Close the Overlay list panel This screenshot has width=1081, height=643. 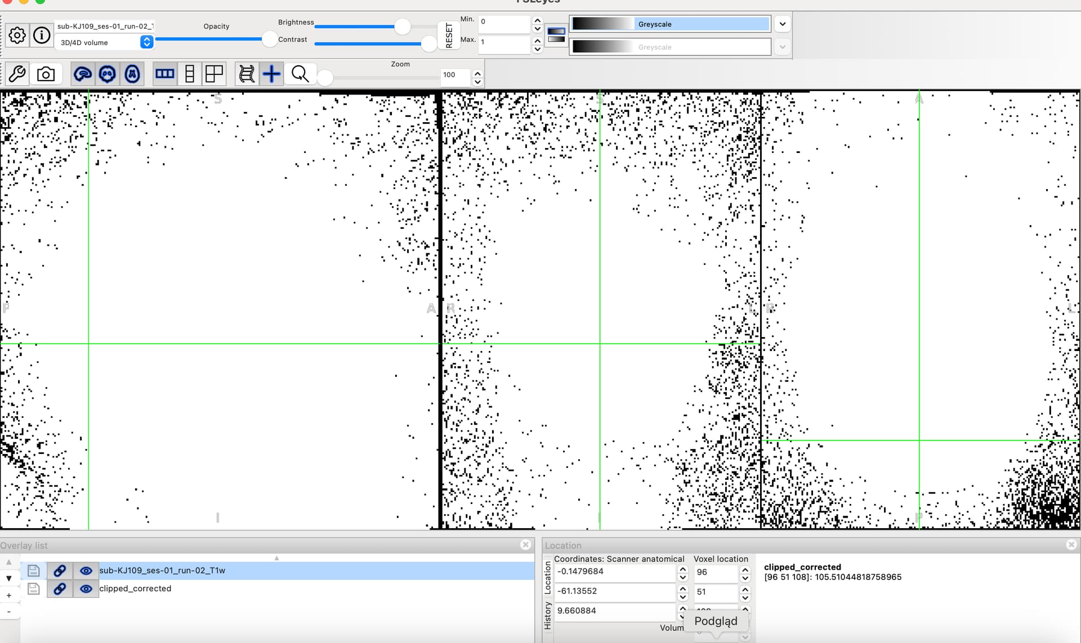[525, 545]
